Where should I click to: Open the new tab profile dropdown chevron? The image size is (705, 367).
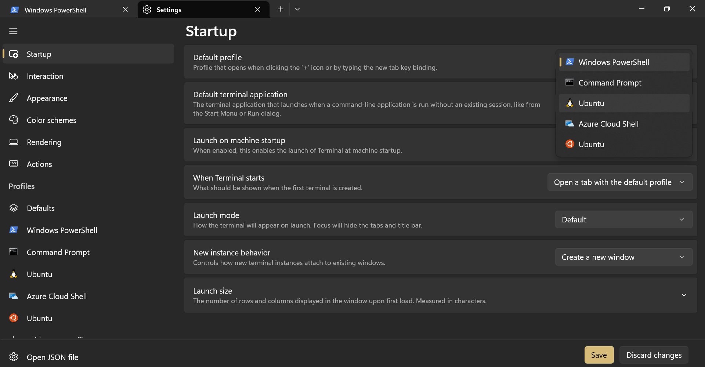tap(297, 9)
